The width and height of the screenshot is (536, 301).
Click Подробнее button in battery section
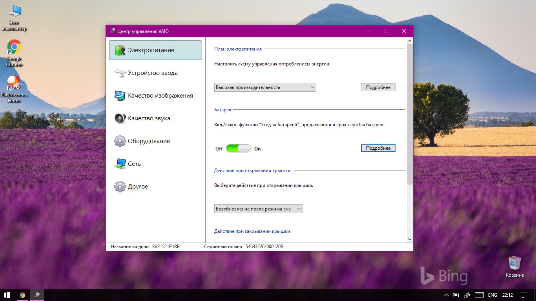(378, 148)
